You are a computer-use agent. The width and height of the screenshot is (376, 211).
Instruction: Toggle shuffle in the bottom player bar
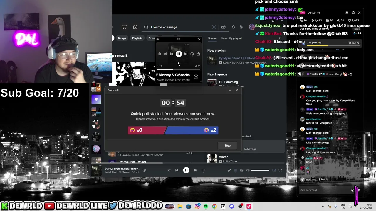(x=169, y=170)
